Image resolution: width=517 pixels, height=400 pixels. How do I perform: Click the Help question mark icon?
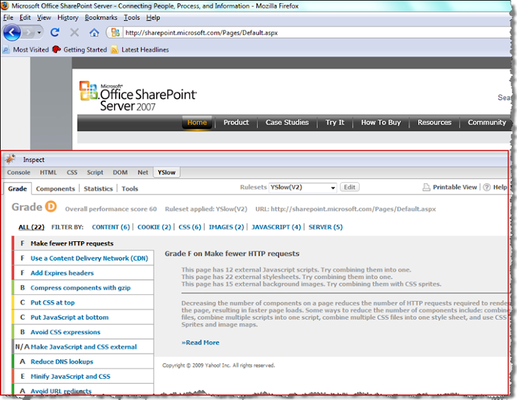(x=487, y=187)
